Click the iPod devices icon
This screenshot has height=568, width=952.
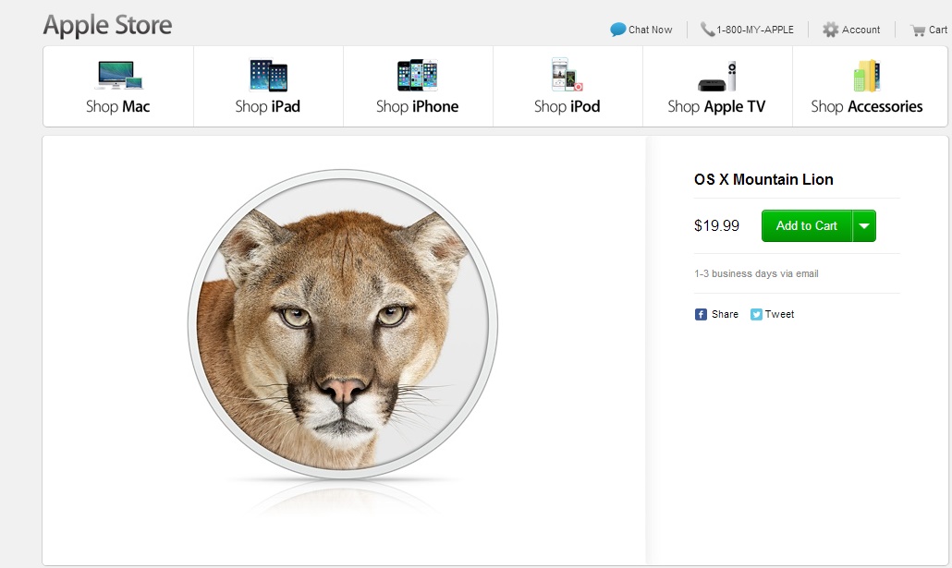(568, 74)
